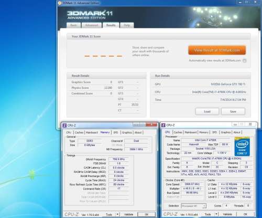Open Graphics tab in right CPU-Z window

tap(226, 132)
